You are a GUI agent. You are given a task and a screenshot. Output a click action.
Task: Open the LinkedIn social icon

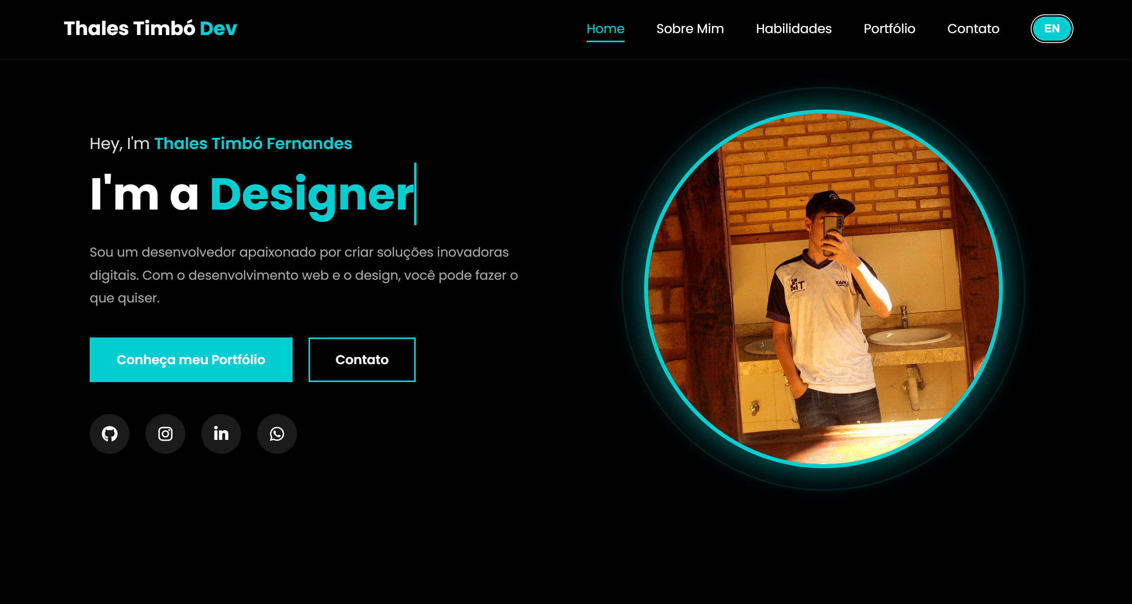point(221,433)
